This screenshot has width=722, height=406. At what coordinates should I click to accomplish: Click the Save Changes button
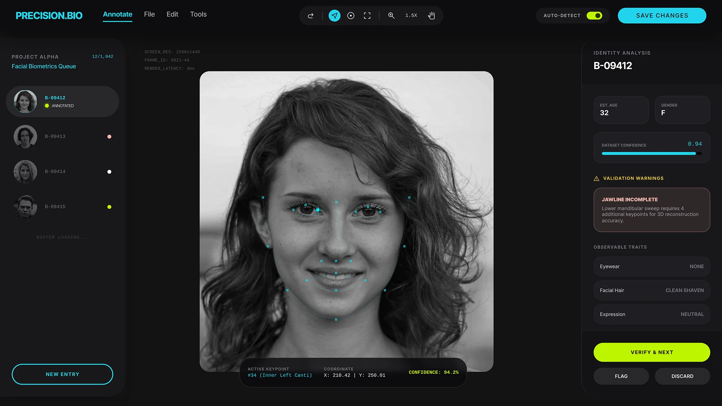coord(662,16)
